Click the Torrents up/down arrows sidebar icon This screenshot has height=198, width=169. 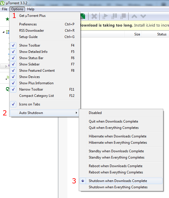click(8, 32)
